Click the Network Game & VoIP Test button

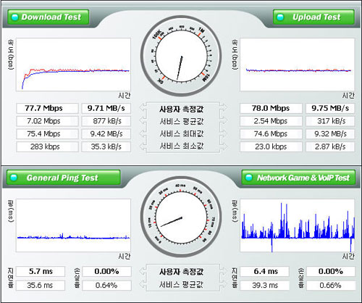(298, 178)
